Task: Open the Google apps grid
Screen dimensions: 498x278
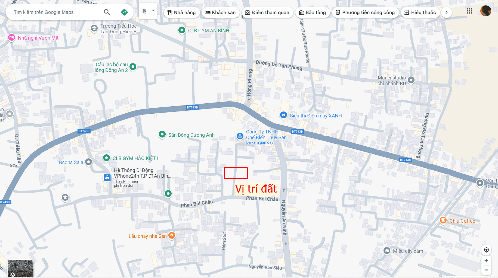Action: coord(469,11)
